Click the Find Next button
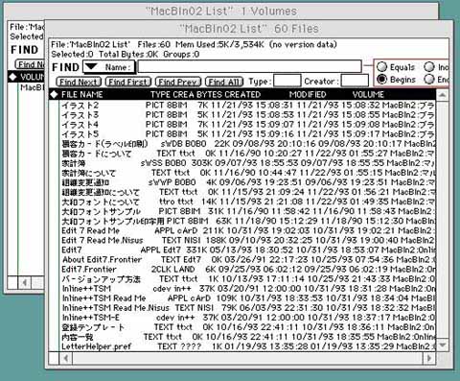460x381 pixels. (79, 82)
